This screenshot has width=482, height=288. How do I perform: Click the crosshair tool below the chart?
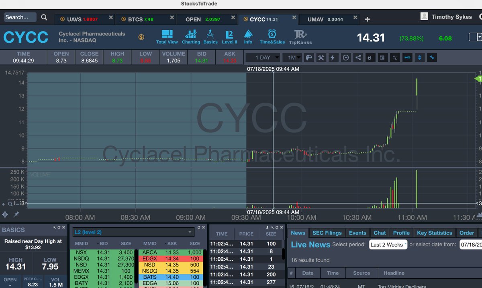point(5,214)
